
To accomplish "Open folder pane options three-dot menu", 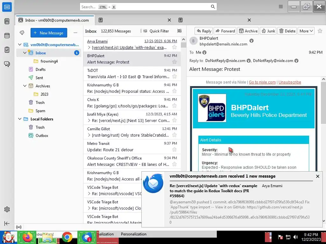I will [x=75, y=33].
